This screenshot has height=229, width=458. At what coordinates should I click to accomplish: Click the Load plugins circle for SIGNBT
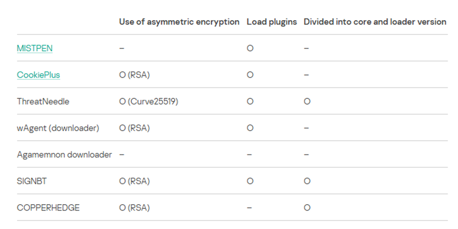pyautogui.click(x=250, y=181)
